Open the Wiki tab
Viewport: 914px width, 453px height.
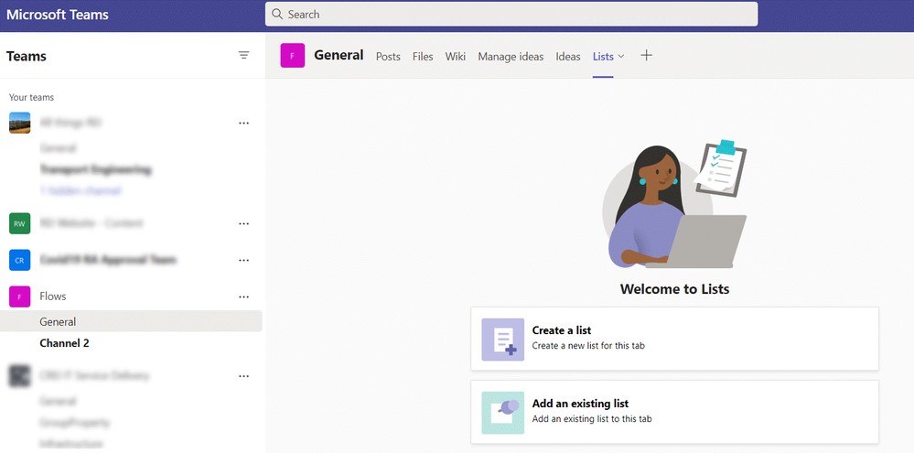456,57
